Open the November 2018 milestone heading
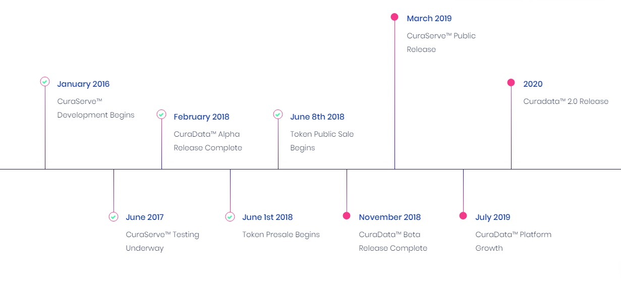Screen dimensions: 621x282 coord(389,217)
